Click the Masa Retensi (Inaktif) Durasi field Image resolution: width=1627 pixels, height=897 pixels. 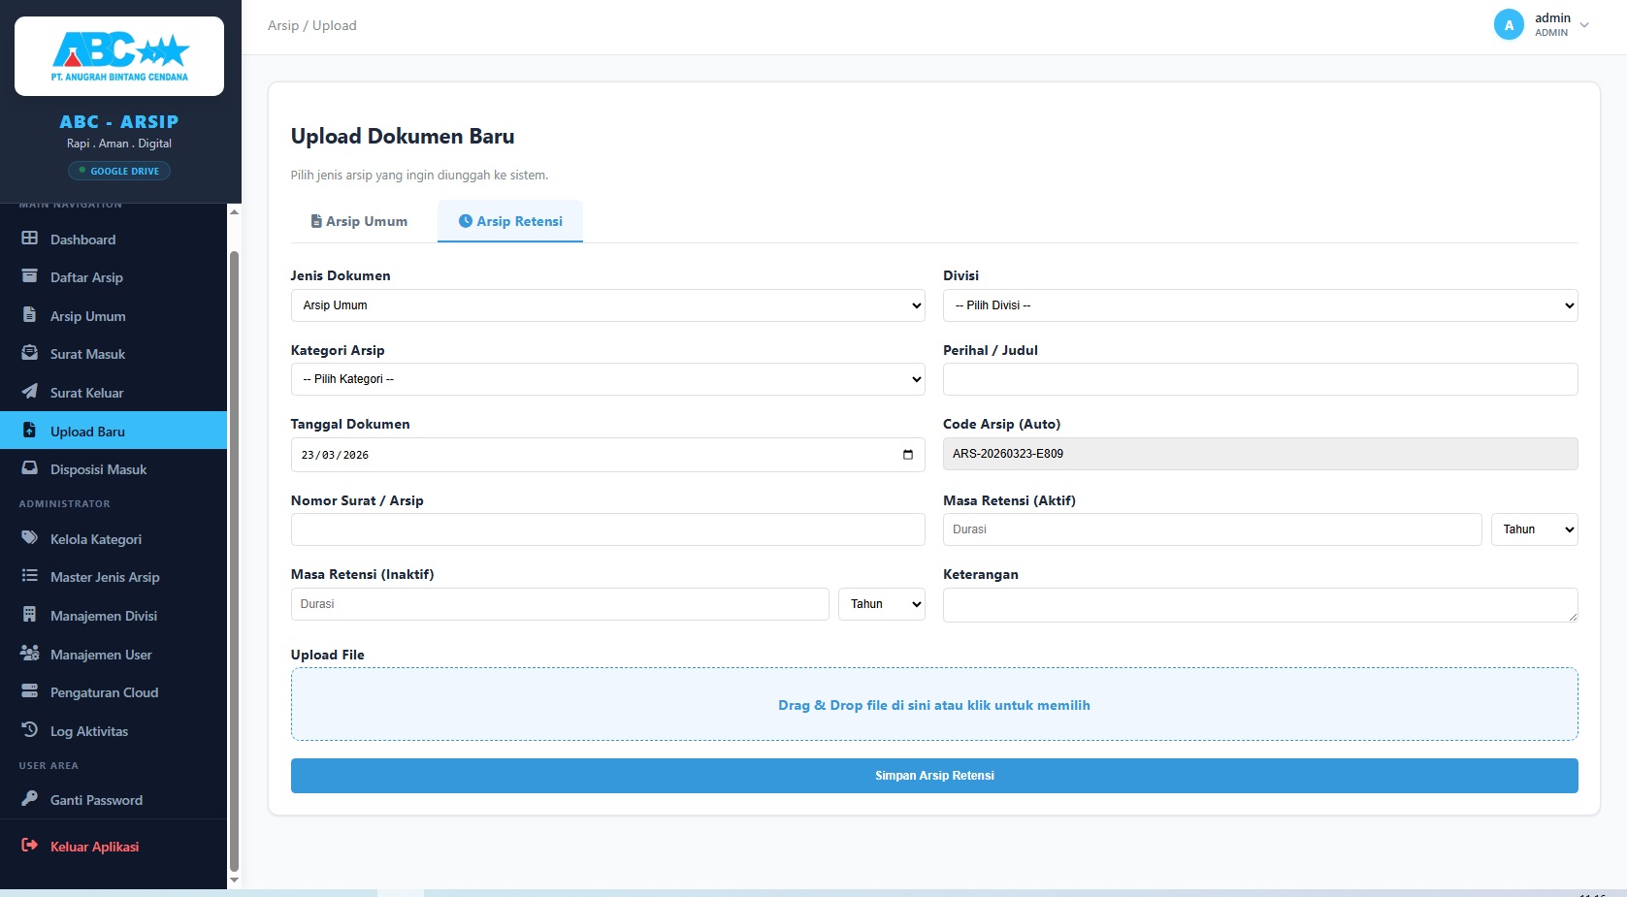pos(560,604)
